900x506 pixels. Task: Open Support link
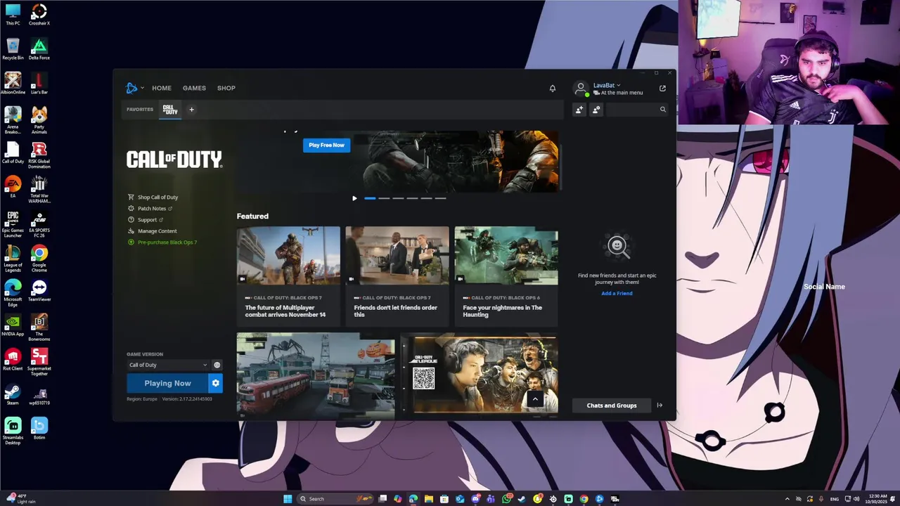(x=146, y=220)
